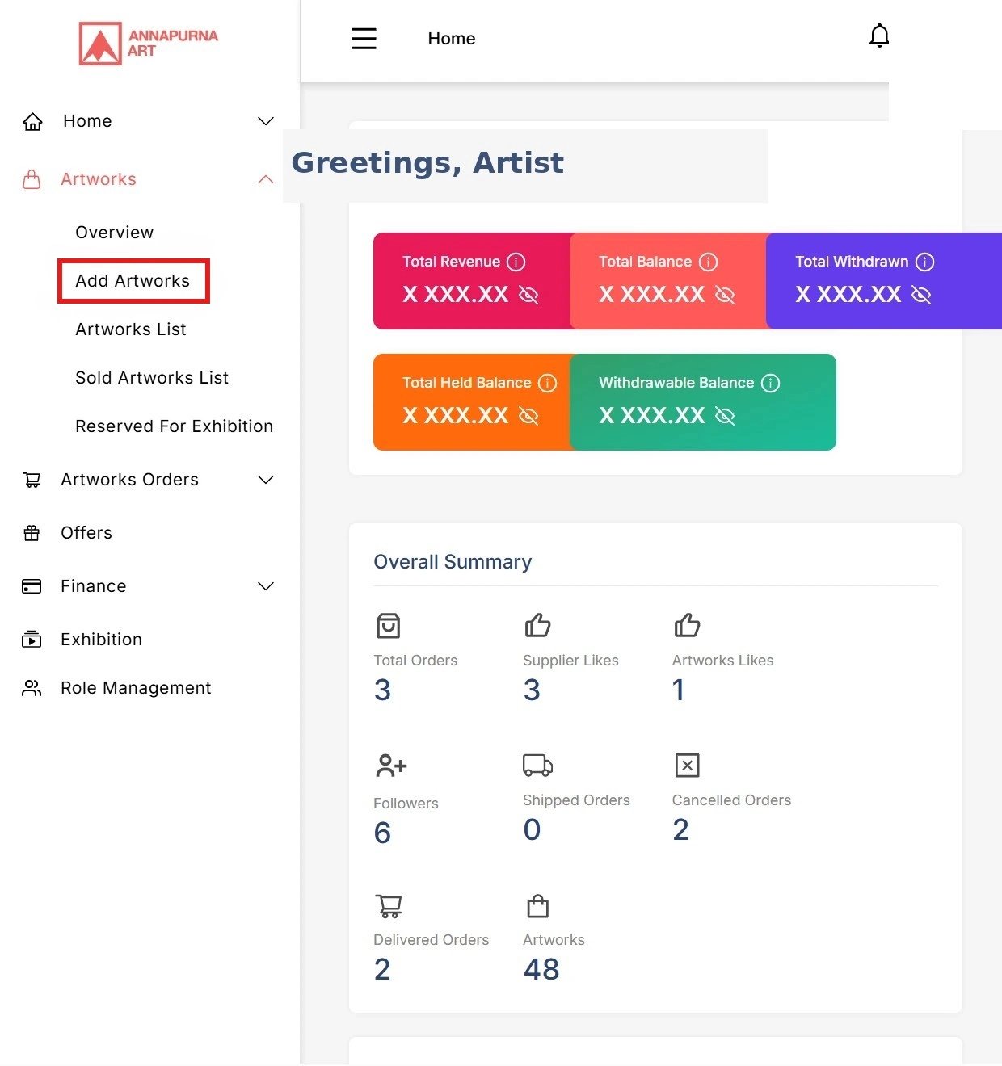Click the Finance card icon

pos(32,586)
